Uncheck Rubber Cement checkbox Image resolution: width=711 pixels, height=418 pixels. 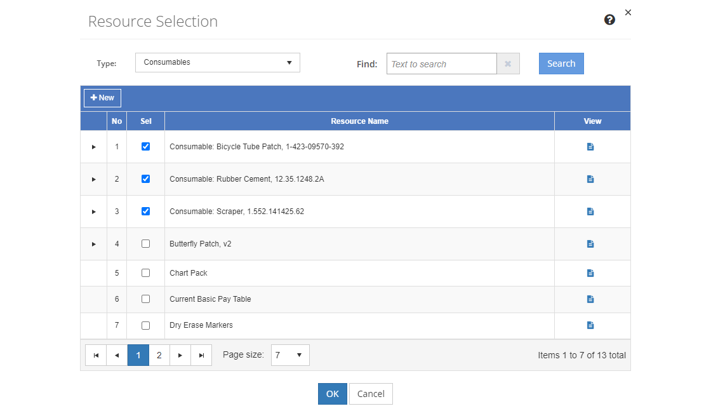point(145,179)
